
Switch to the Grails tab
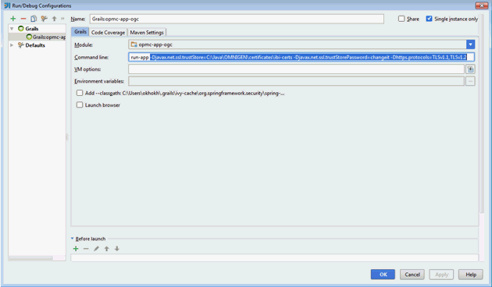(x=80, y=32)
